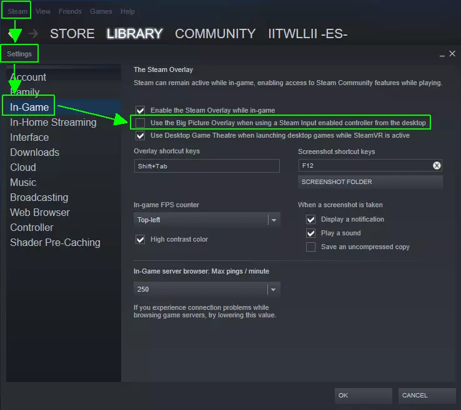Open Controller settings
The width and height of the screenshot is (461, 410).
point(32,227)
